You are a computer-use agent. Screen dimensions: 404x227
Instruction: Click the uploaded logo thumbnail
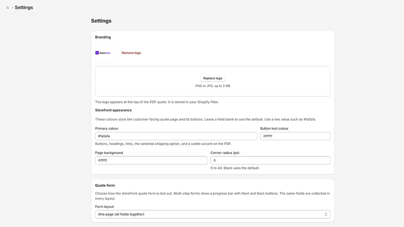[105, 53]
